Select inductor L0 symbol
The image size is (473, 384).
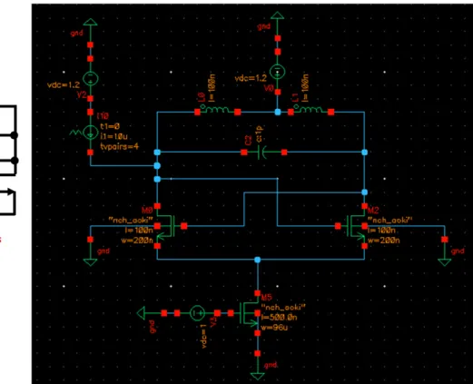click(217, 110)
